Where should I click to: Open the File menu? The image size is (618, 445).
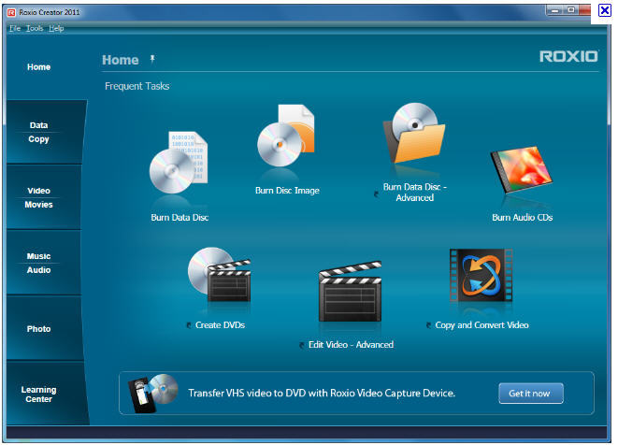[x=14, y=28]
